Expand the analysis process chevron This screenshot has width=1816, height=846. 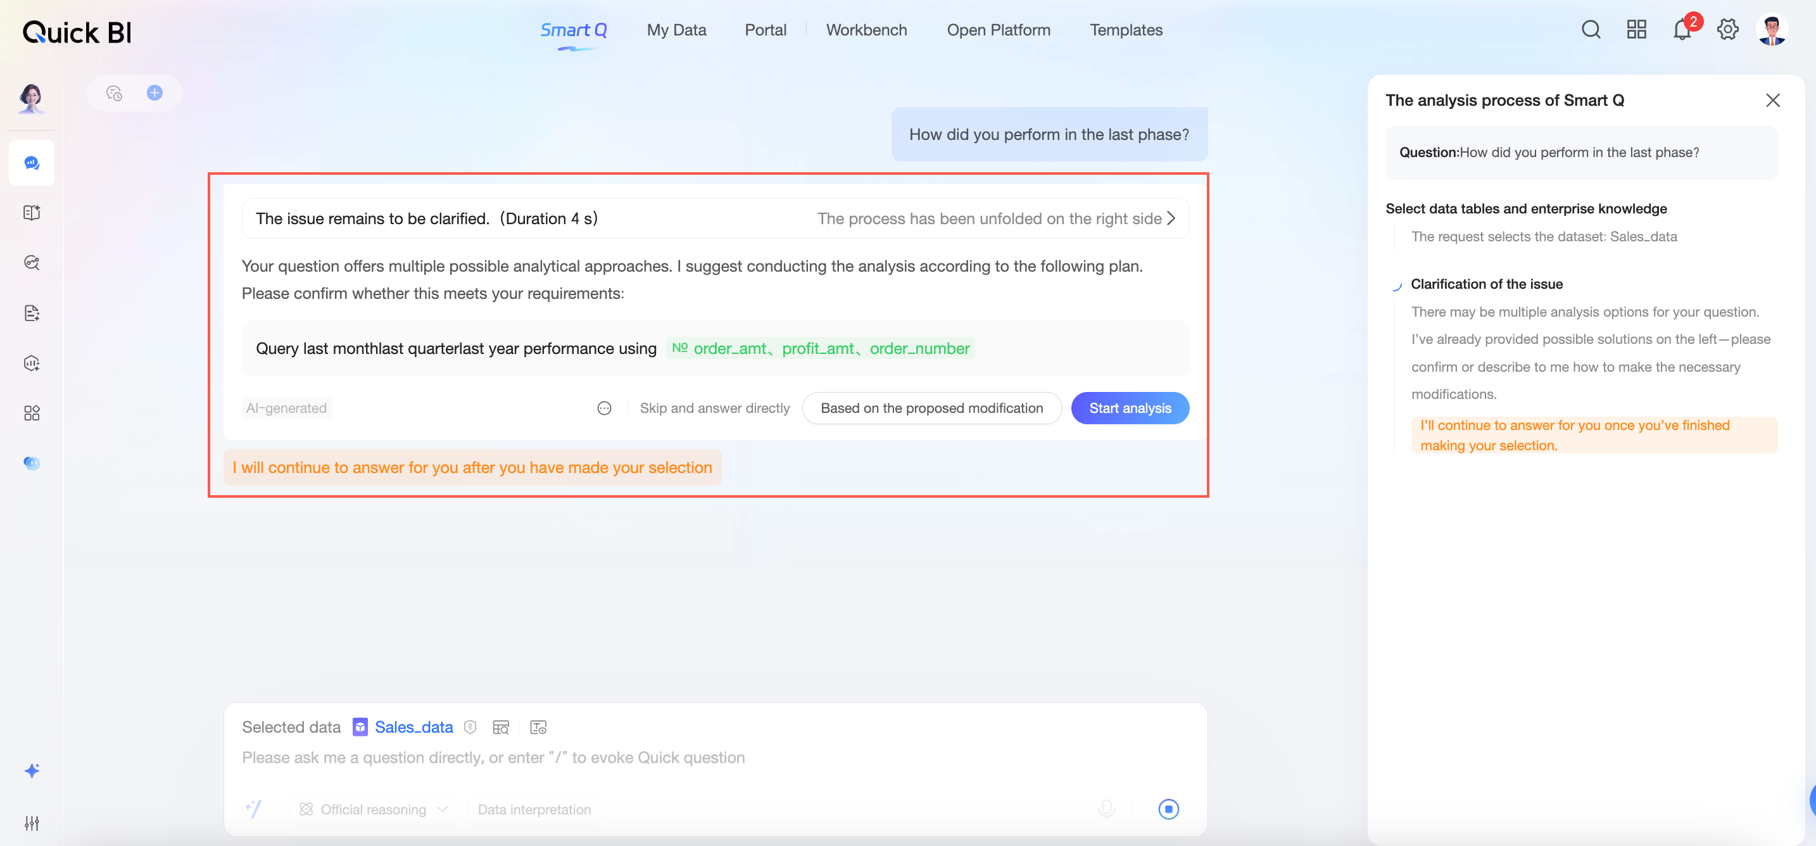[1171, 218]
